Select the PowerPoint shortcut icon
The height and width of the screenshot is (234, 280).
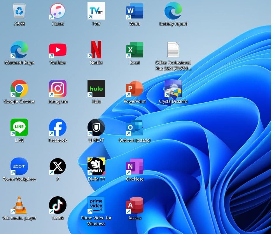point(135,89)
